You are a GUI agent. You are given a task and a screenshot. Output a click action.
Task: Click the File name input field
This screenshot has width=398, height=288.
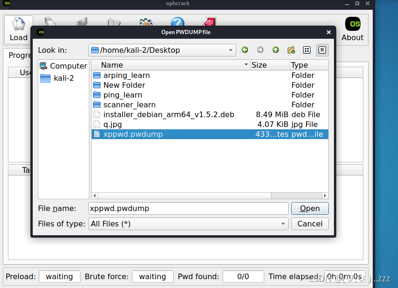point(188,209)
